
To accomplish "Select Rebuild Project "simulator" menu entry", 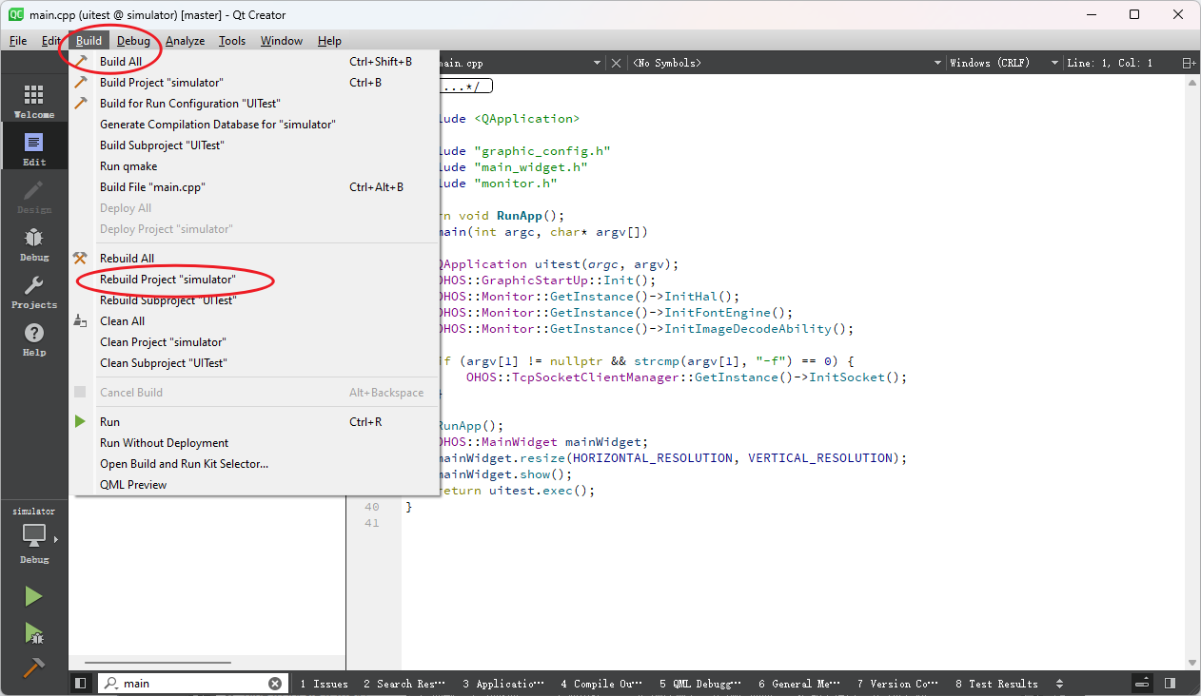I will tap(167, 280).
